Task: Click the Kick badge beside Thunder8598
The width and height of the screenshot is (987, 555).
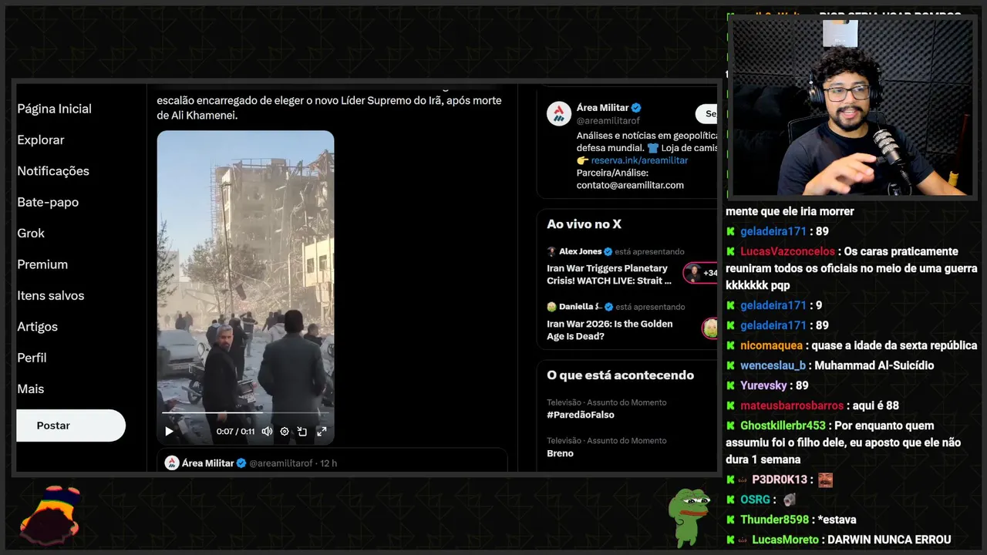Action: 730,520
